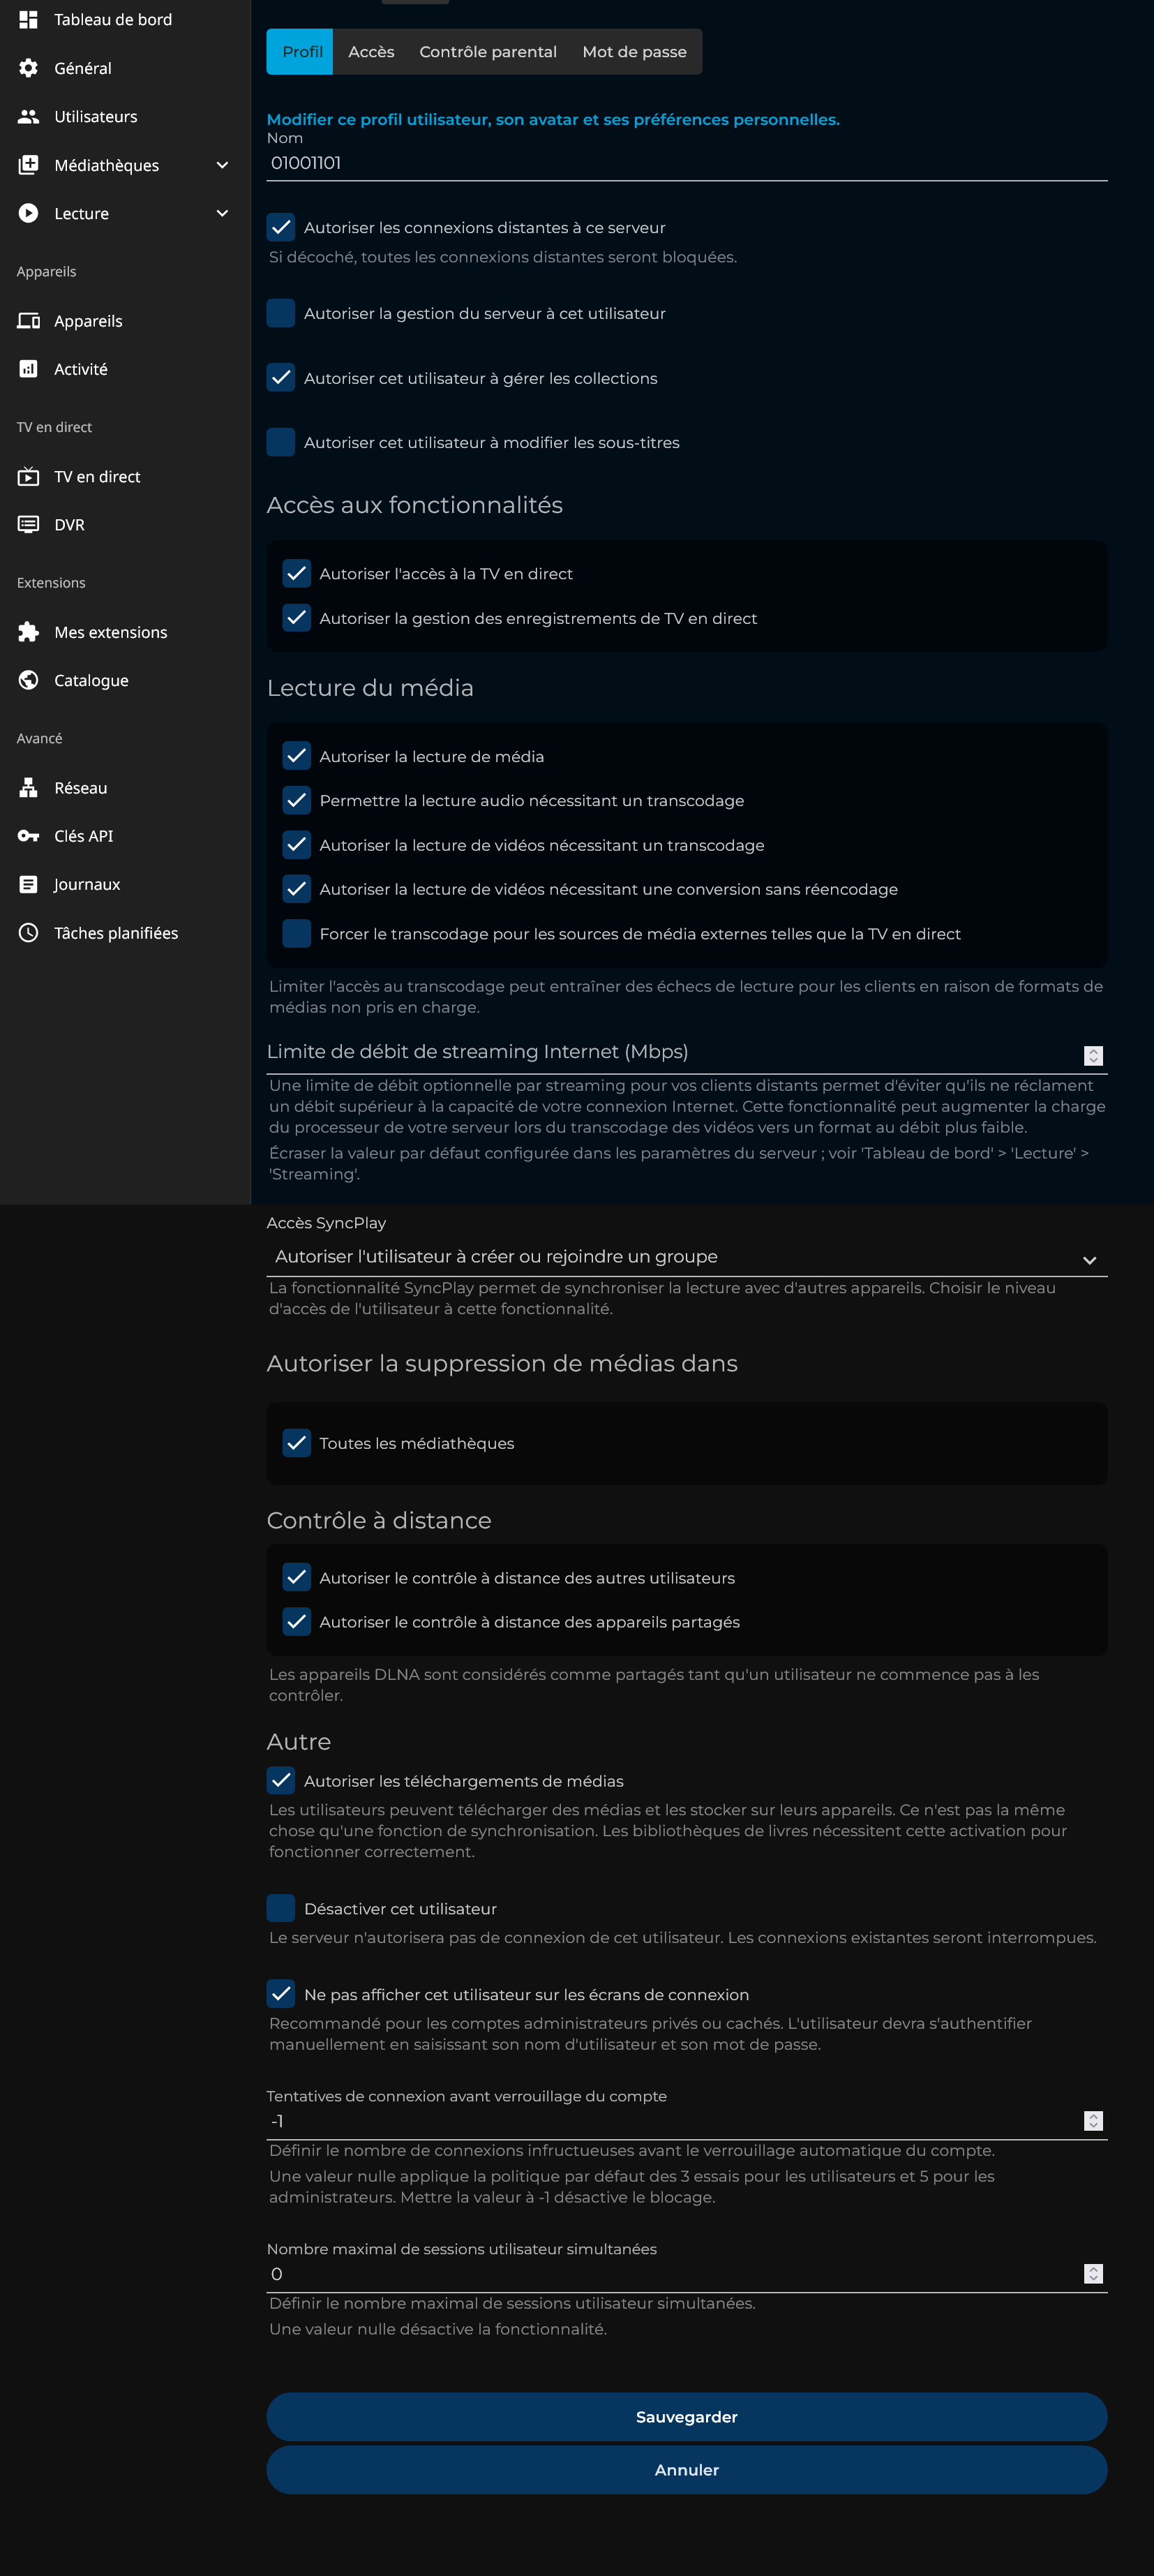Open the Activité chart icon
Viewport: 1154px width, 2576px height.
point(28,369)
